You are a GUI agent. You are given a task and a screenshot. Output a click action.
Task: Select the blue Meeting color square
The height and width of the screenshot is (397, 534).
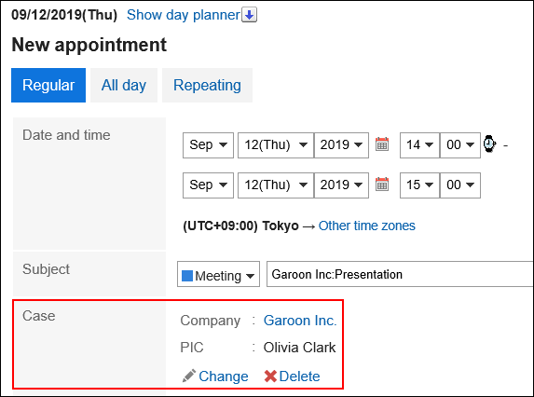pos(187,276)
